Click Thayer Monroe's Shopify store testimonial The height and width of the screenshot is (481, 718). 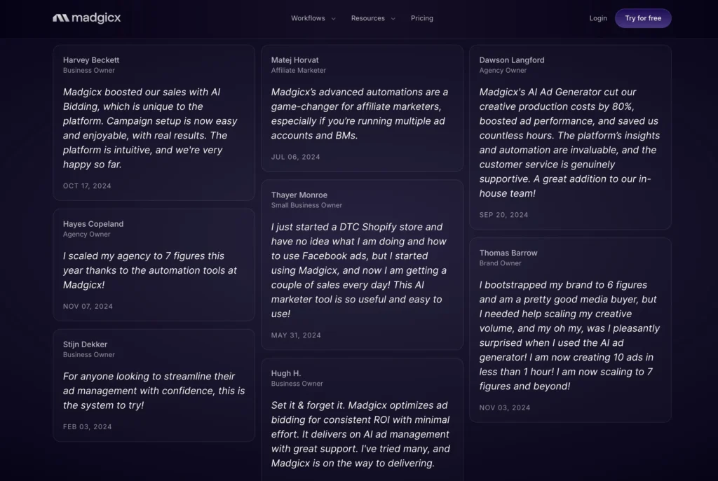pyautogui.click(x=359, y=270)
